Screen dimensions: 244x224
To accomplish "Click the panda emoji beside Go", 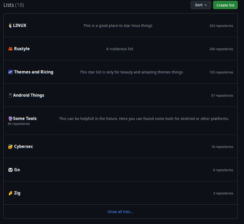I will (10, 170).
